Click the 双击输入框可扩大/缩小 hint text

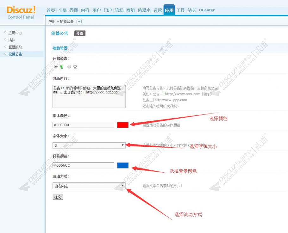(x=160, y=106)
